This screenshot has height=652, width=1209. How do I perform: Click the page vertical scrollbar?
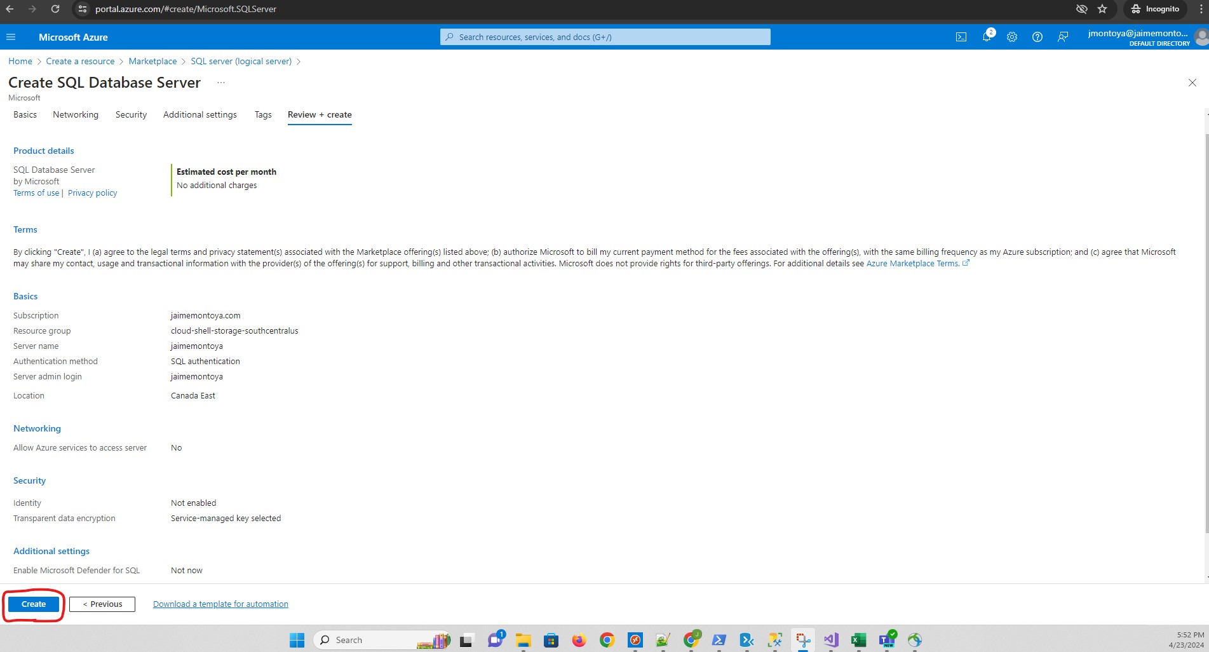[x=1206, y=334]
